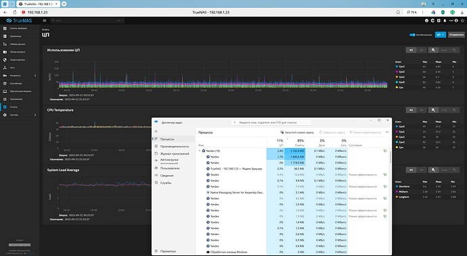Select Процессы in Task Manager sidebar
The image size is (467, 256).
tap(174, 139)
